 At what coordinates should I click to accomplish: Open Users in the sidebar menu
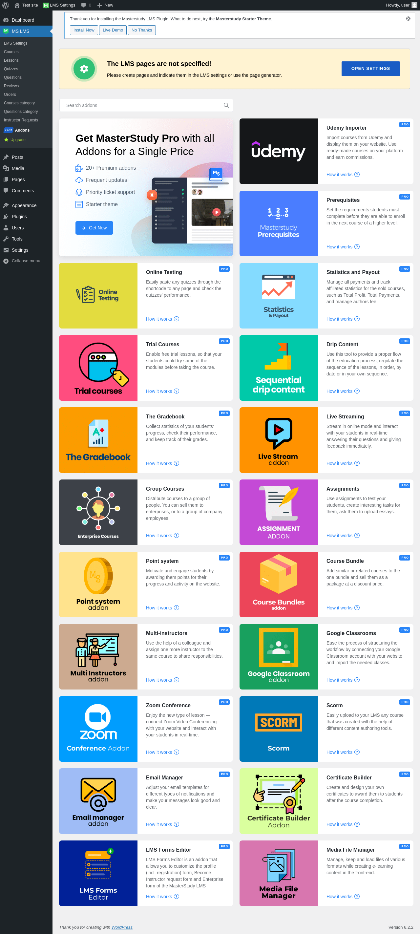pos(26,228)
